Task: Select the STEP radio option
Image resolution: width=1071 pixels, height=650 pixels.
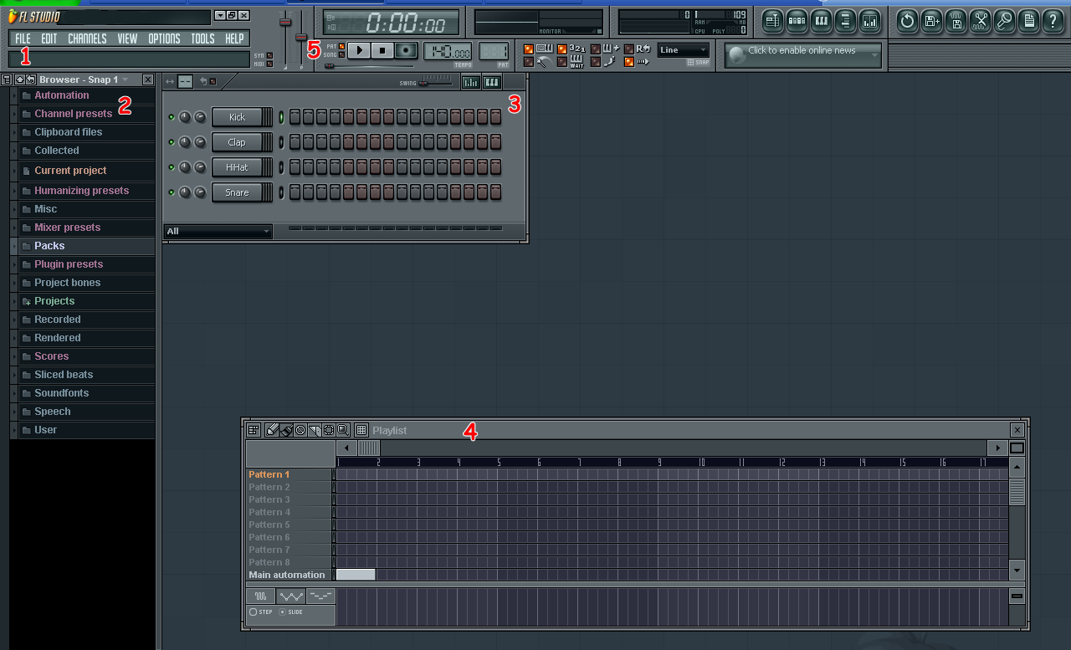Action: 261,612
